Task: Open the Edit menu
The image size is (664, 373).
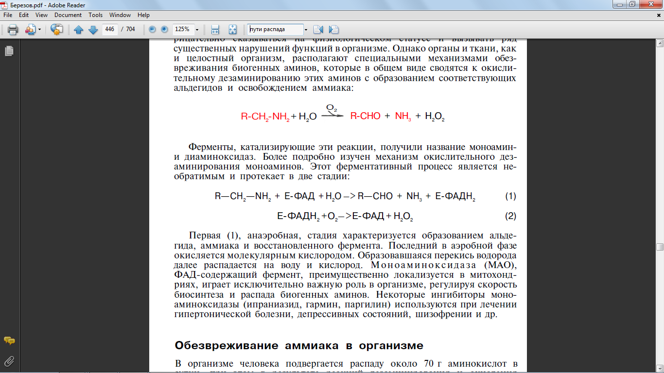Action: click(x=24, y=15)
